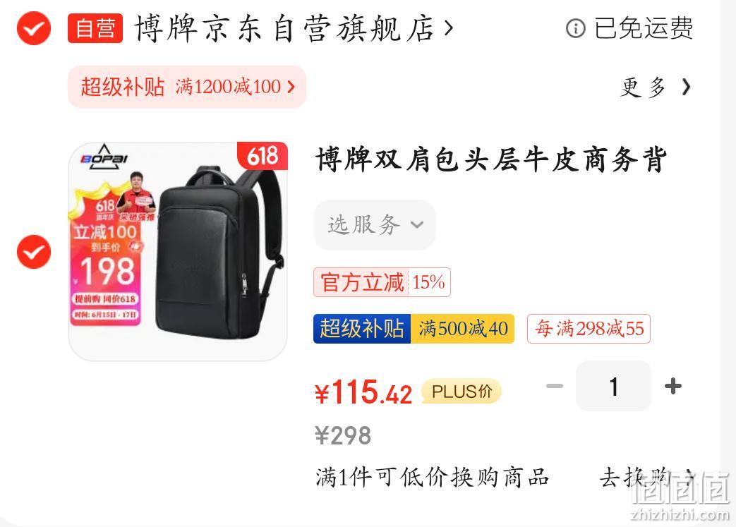This screenshot has width=736, height=527.
Task: Open the 选服务 dropdown
Action: pos(375,225)
